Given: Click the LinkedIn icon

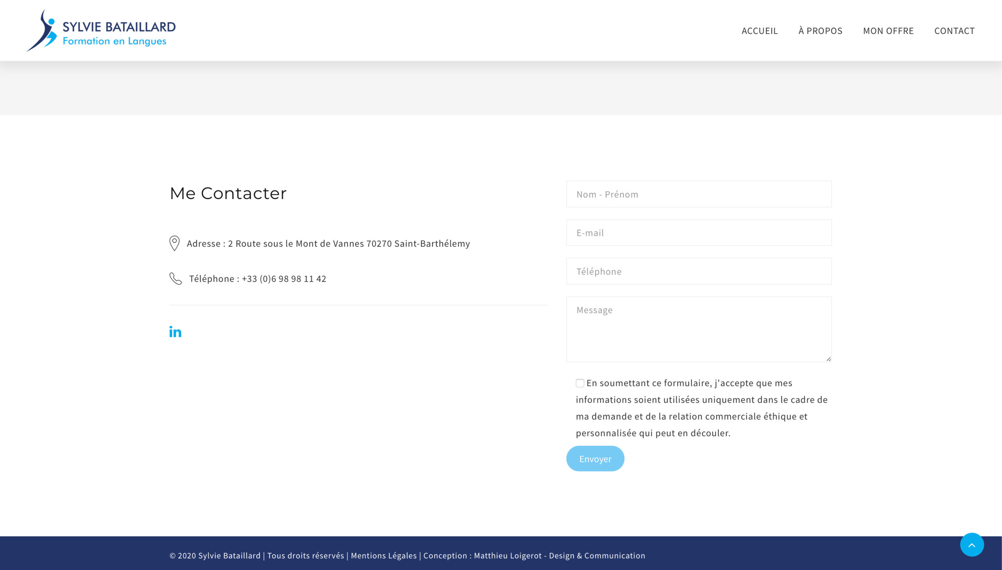Looking at the screenshot, I should click(175, 332).
